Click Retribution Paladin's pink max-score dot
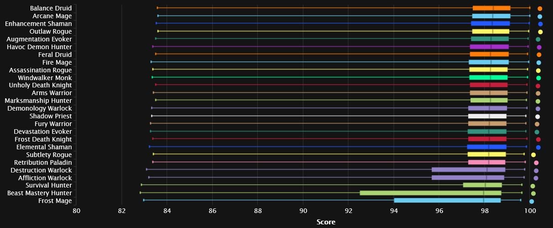 (536, 162)
